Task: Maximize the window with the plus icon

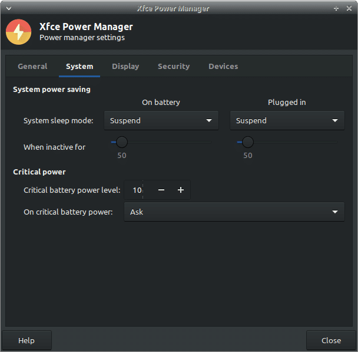Action: point(336,9)
